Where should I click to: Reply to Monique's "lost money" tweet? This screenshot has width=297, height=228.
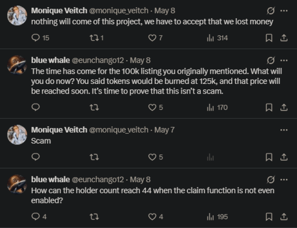(x=36, y=38)
